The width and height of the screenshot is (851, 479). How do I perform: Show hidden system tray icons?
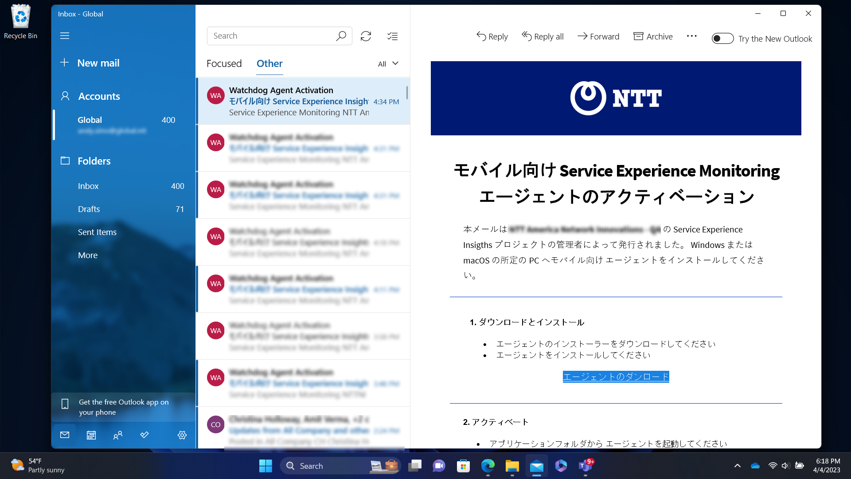click(737, 466)
